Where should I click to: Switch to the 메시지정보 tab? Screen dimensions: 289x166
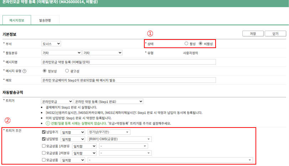pos(17,20)
